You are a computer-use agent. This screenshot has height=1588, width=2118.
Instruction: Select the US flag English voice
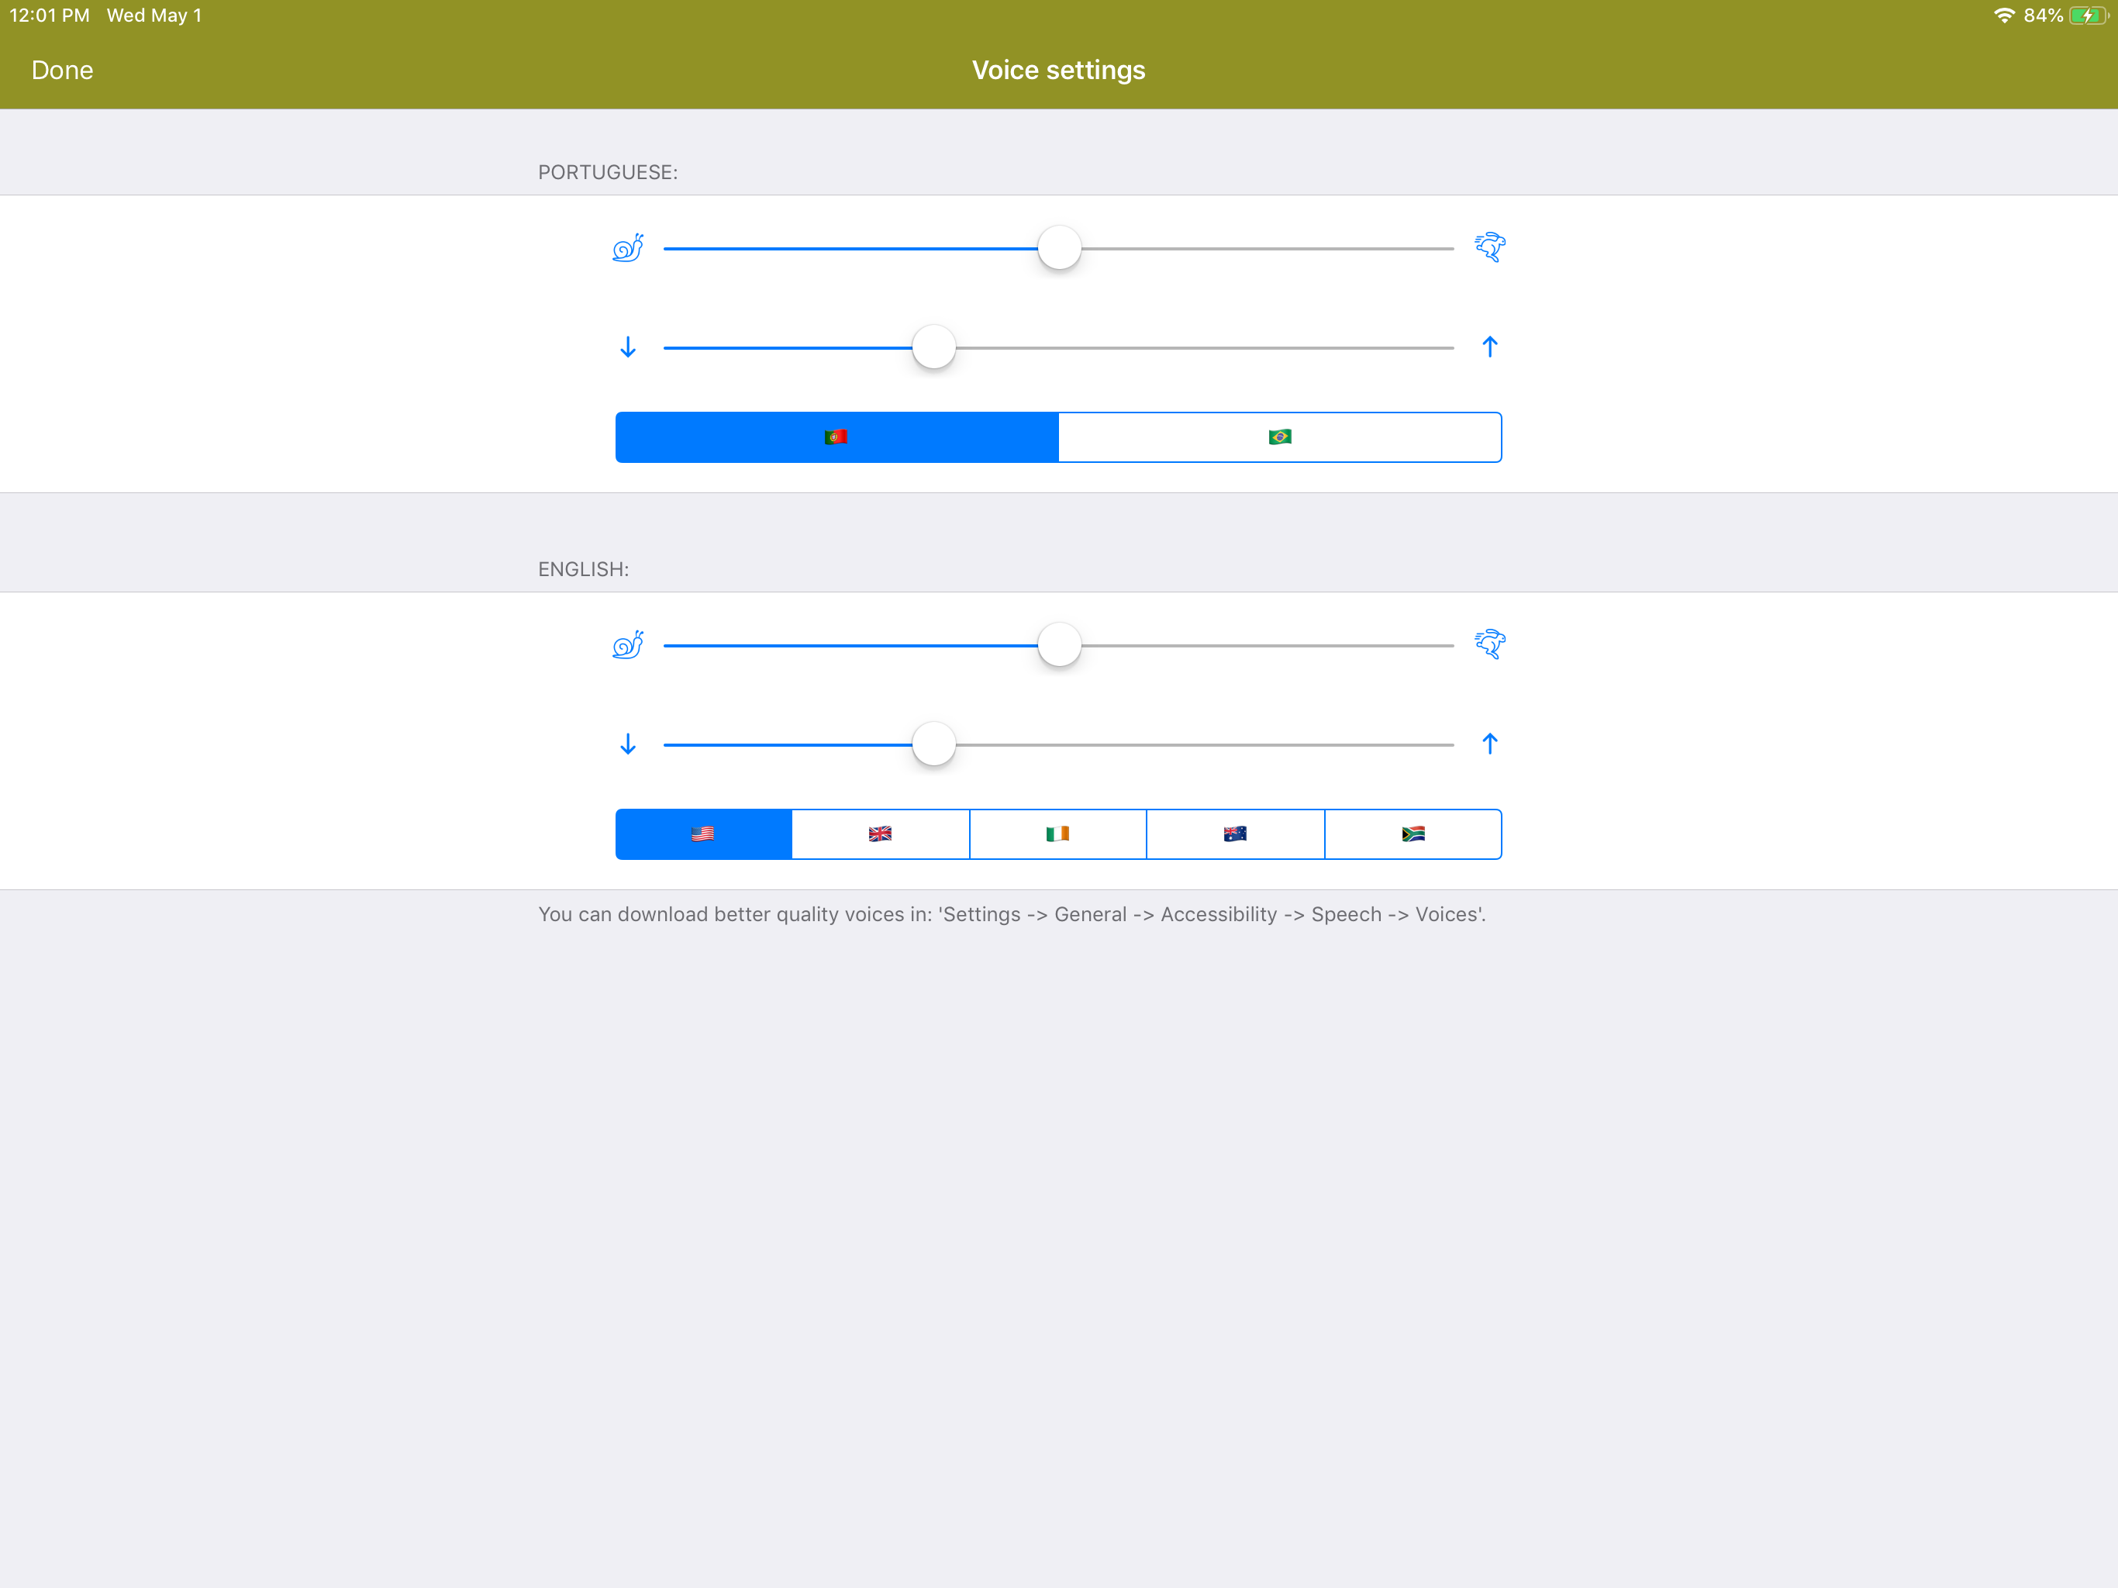click(703, 834)
